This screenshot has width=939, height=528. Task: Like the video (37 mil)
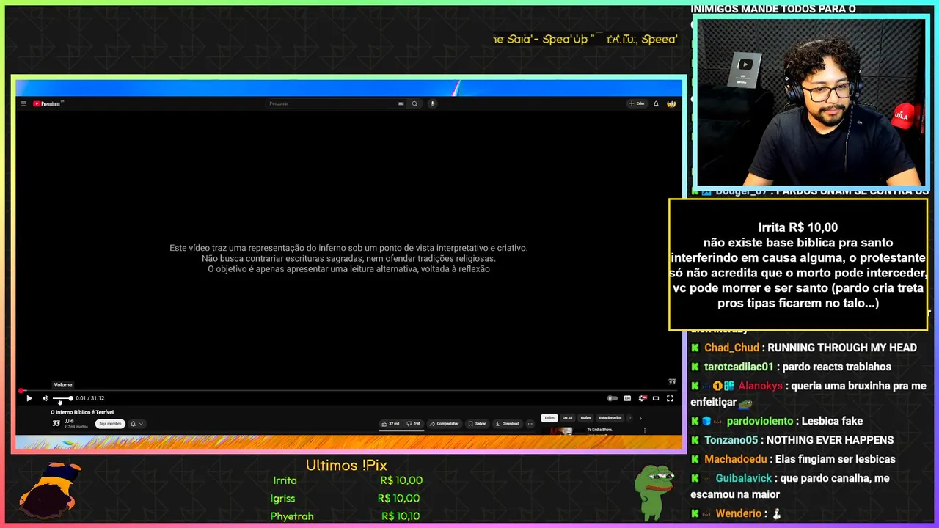pyautogui.click(x=390, y=423)
